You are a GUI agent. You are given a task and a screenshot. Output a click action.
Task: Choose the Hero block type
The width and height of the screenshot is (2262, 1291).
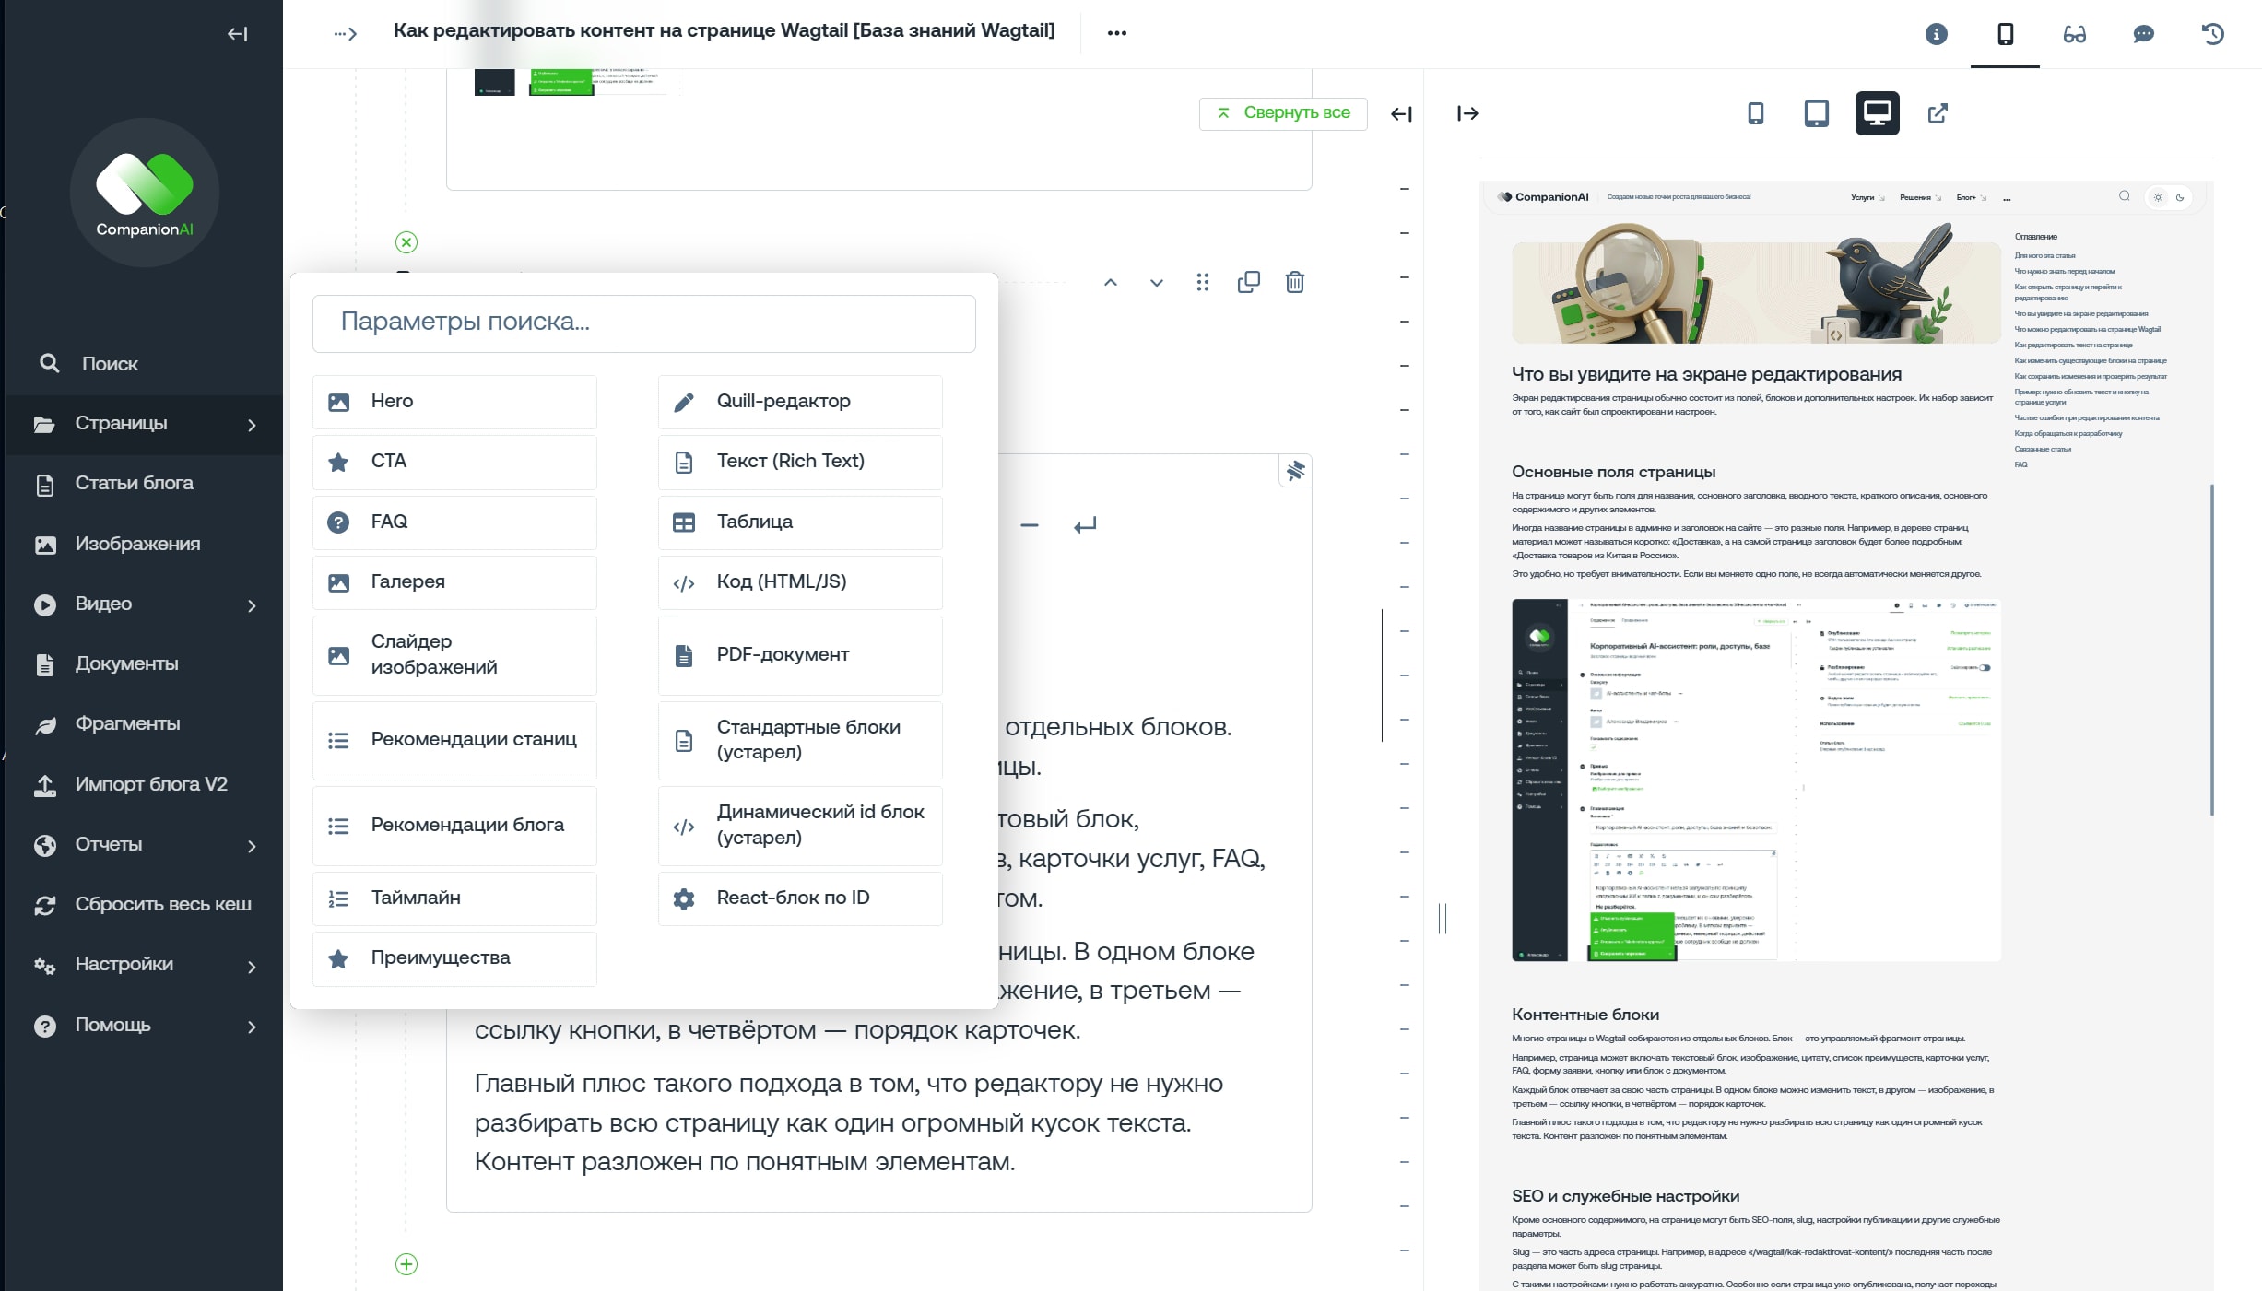pyautogui.click(x=454, y=402)
